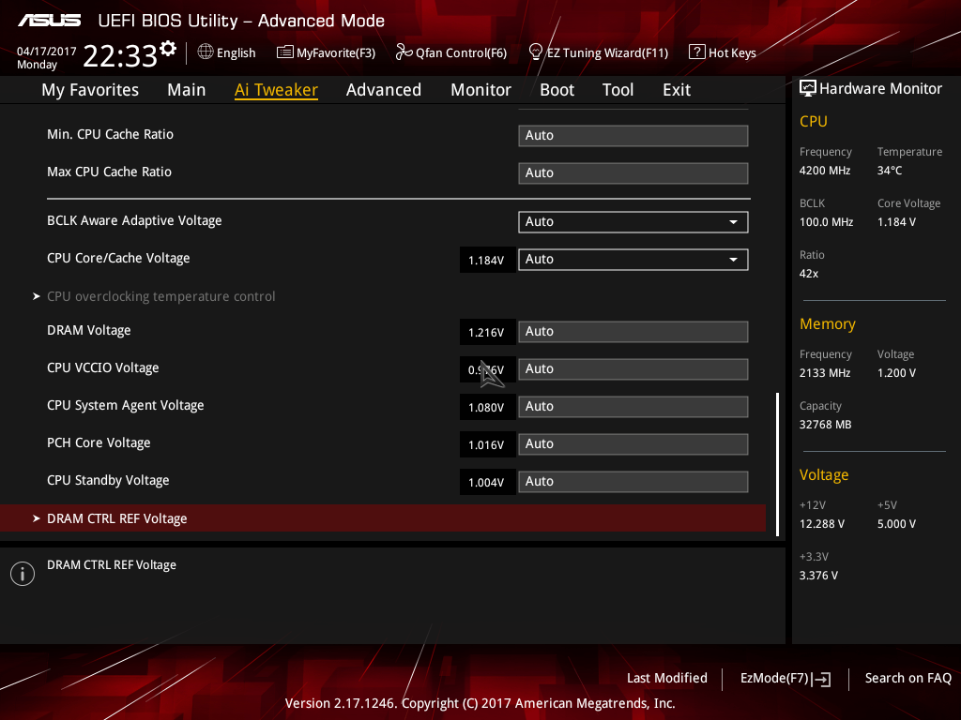Click the BCLK Aware Adaptive Voltage label
The height and width of the screenshot is (720, 961).
click(134, 221)
